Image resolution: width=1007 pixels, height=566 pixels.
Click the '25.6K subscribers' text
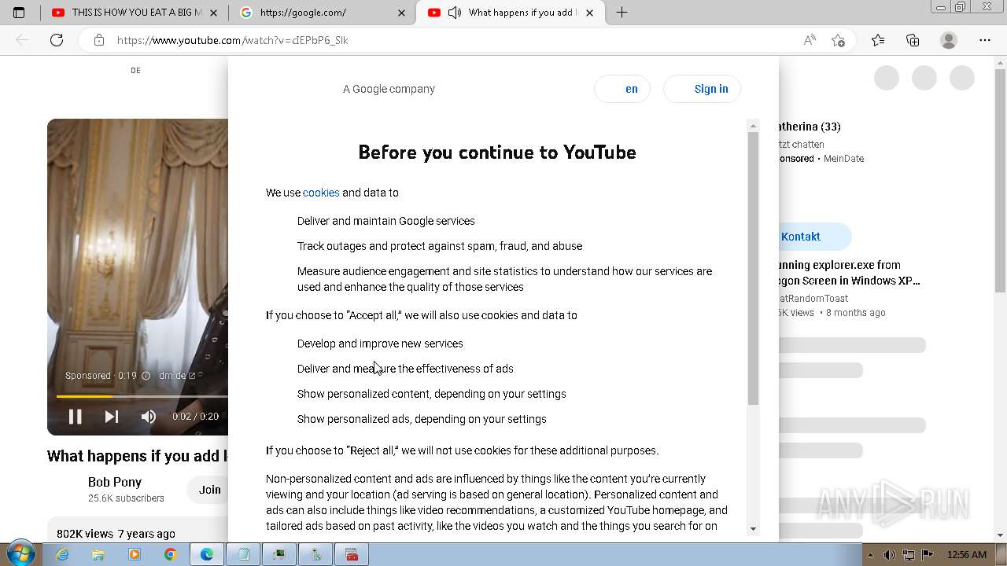pos(126,498)
